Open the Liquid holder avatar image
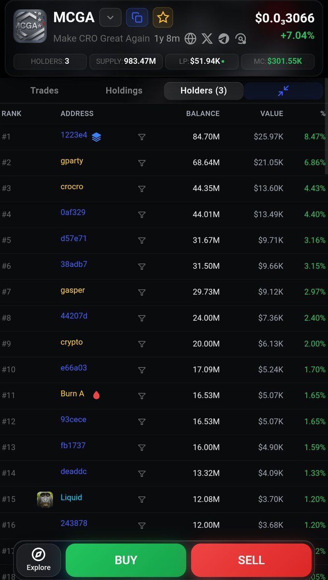Image resolution: width=328 pixels, height=580 pixels. click(45, 499)
